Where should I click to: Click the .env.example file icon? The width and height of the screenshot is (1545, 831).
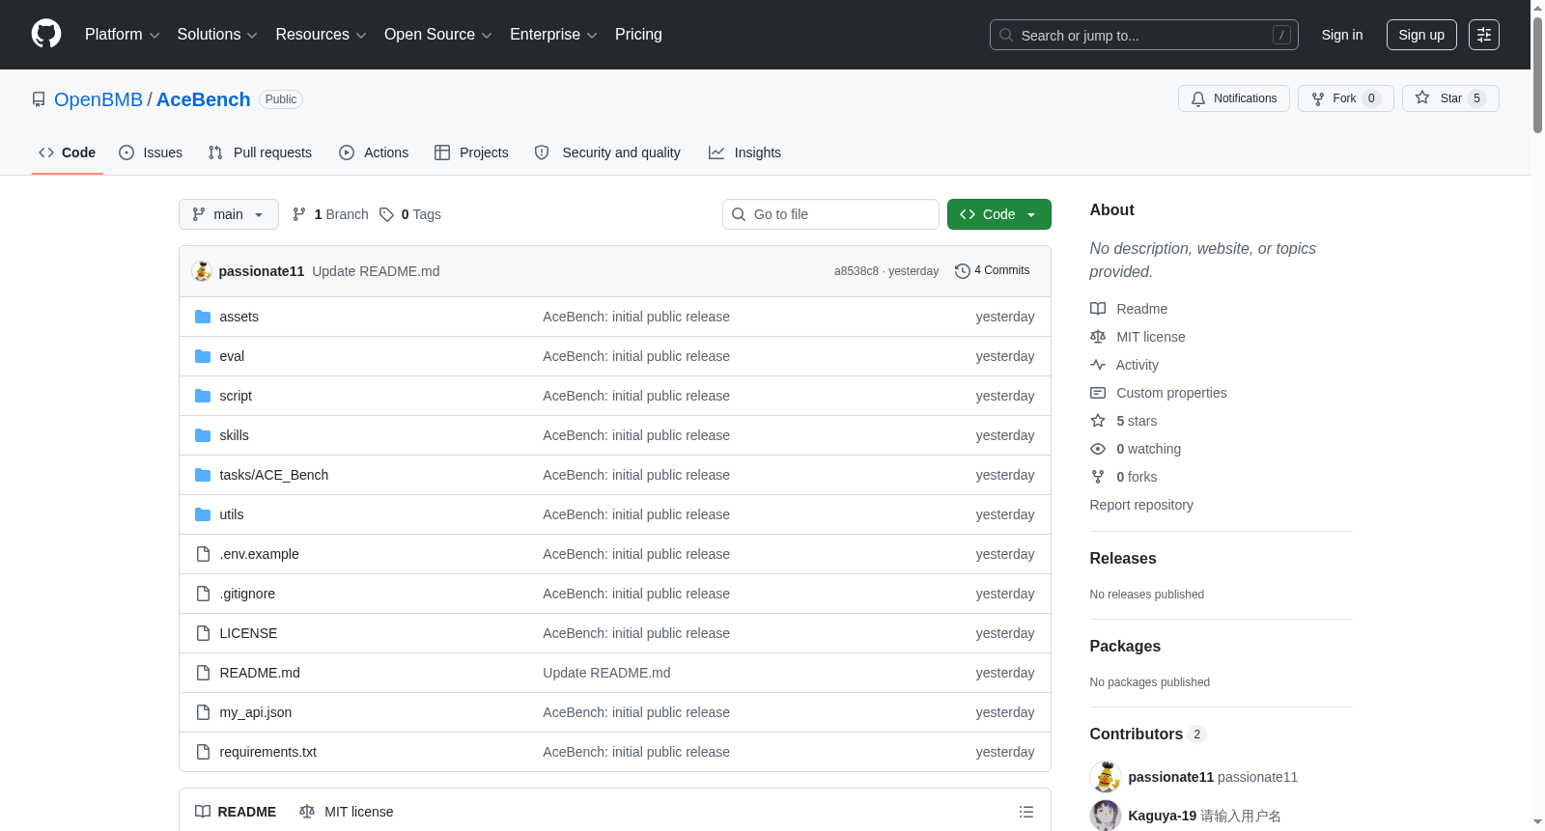click(203, 554)
